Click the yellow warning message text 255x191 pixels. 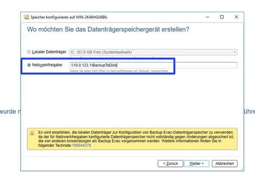click(136, 139)
